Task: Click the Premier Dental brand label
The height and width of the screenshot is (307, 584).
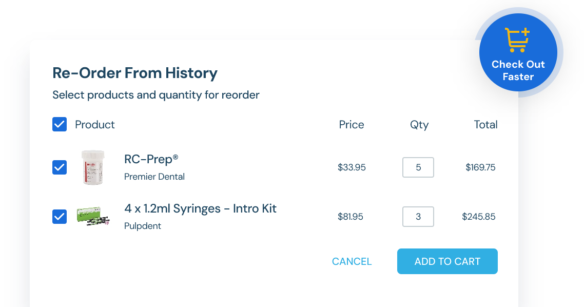Action: 154,177
